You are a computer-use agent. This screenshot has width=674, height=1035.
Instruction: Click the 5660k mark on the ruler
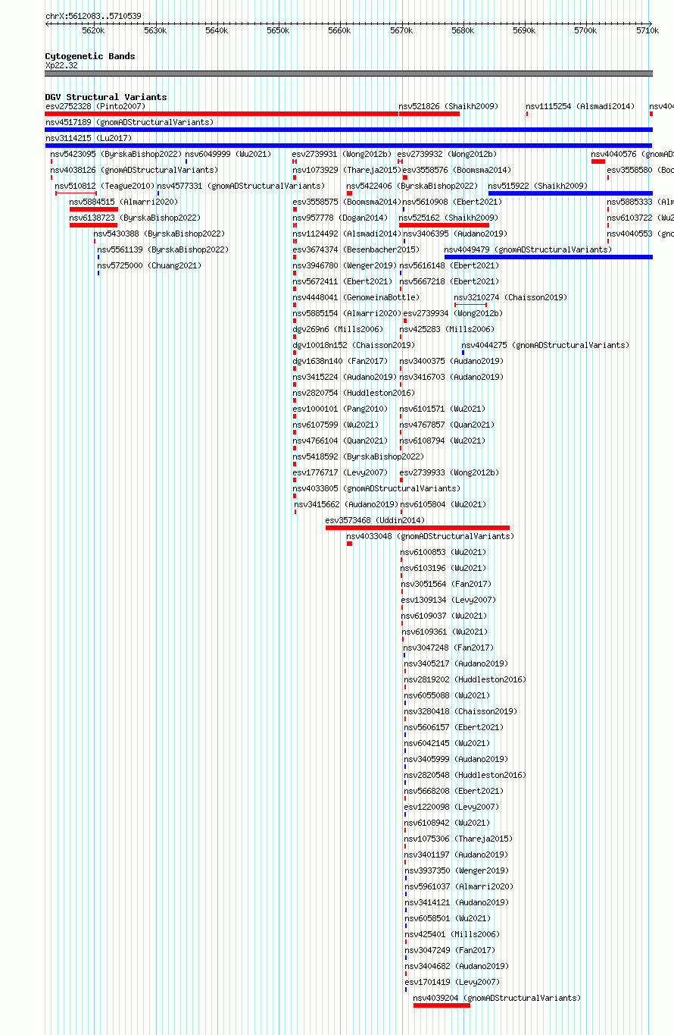click(x=339, y=30)
